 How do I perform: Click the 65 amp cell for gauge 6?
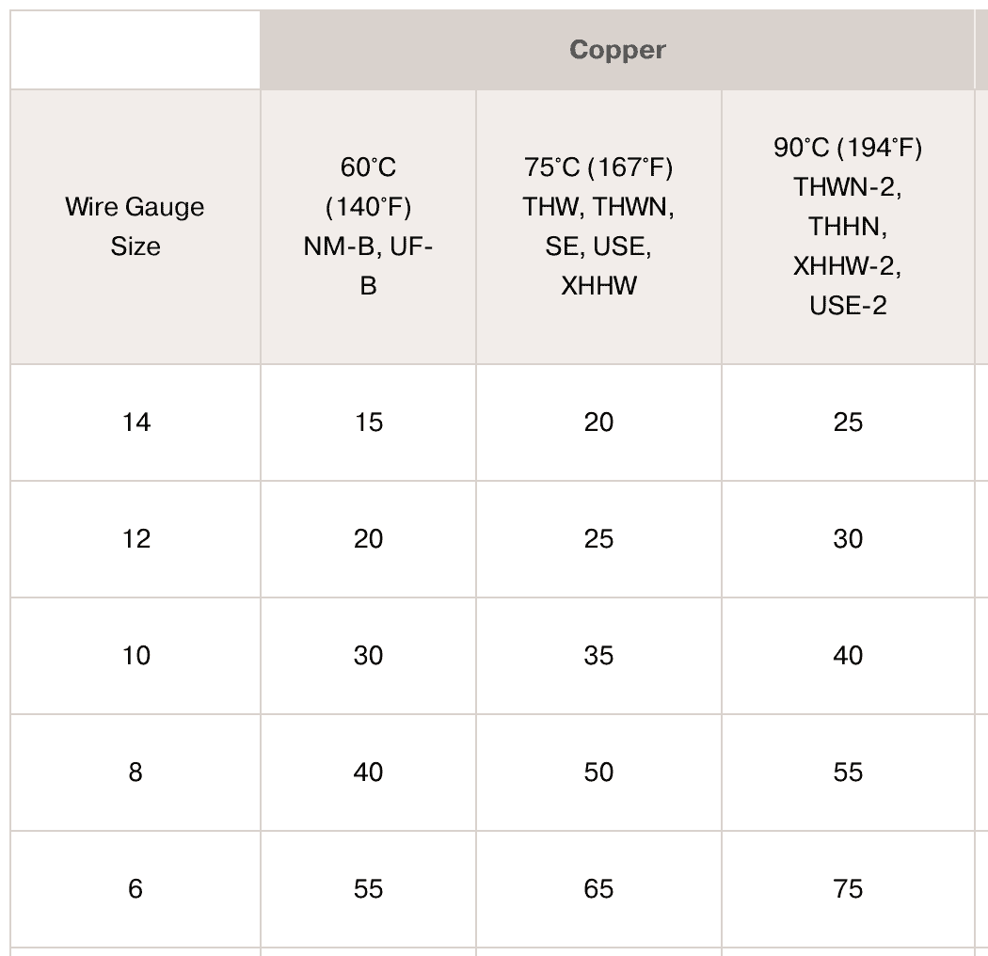click(598, 889)
